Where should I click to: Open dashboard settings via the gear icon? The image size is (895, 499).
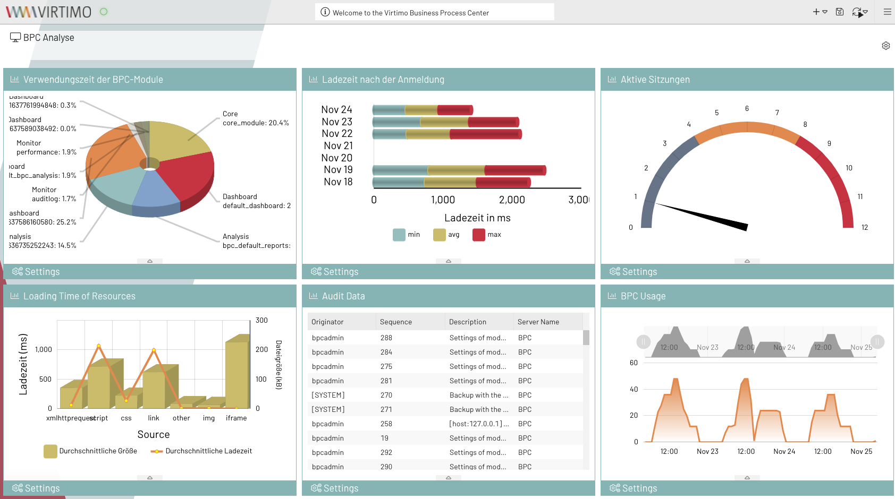click(886, 46)
